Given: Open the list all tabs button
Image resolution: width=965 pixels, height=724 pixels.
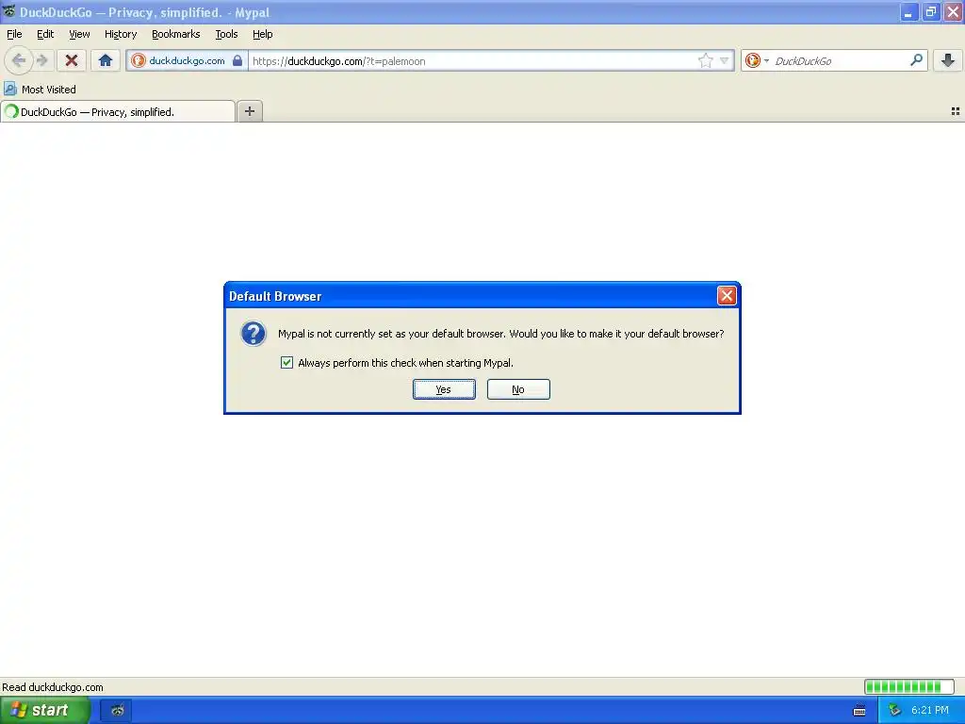Looking at the screenshot, I should (956, 111).
